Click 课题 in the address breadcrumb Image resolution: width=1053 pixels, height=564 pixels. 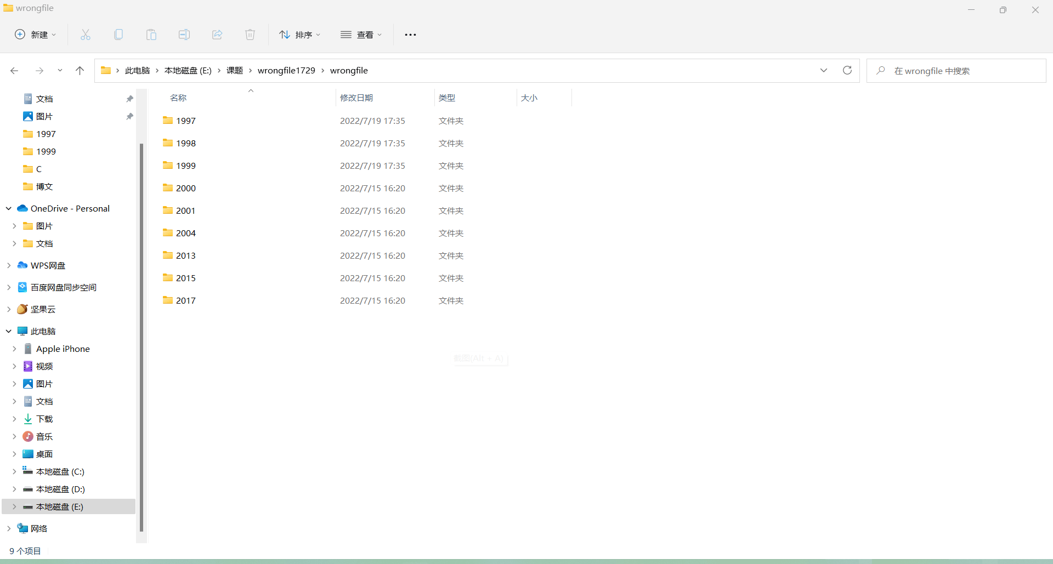[x=235, y=71]
